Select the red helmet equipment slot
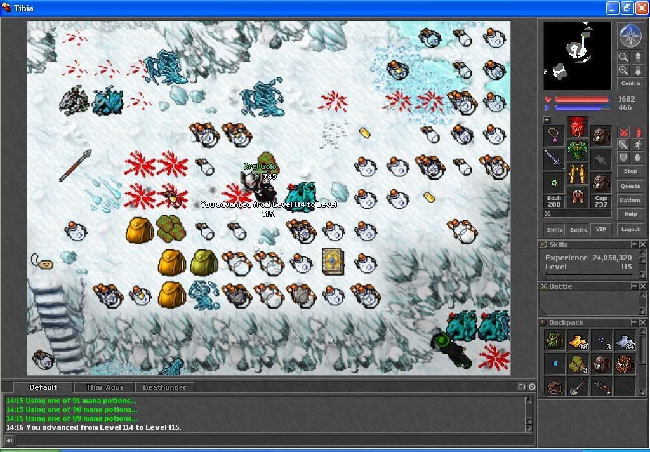This screenshot has width=650, height=452. (x=577, y=127)
